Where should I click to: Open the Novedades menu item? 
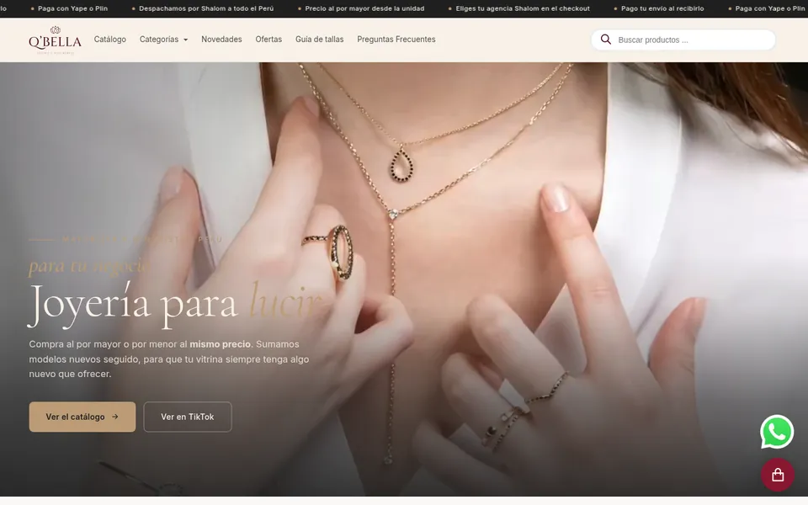pyautogui.click(x=221, y=40)
